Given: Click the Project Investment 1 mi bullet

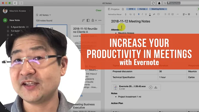Looking at the screenshot, I should 130,97.
